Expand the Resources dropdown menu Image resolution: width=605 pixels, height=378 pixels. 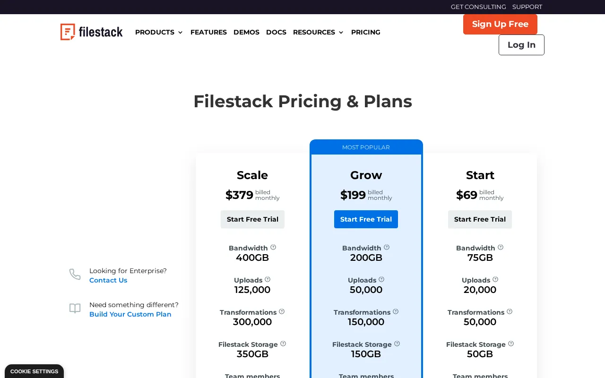(x=318, y=32)
